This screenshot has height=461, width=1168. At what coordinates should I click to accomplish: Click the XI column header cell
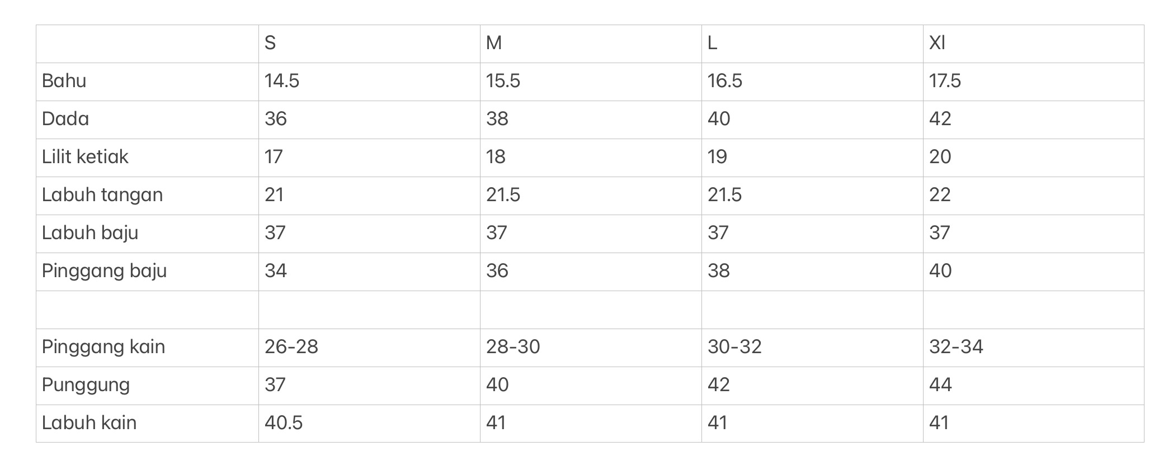(x=937, y=43)
